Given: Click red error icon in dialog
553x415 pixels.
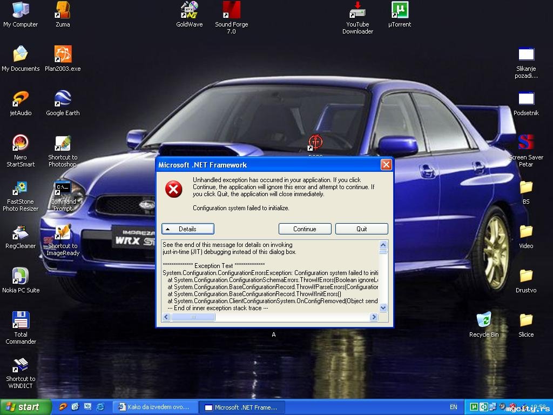Looking at the screenshot, I should point(173,189).
